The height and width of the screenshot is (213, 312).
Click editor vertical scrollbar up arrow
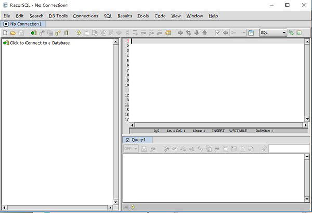click(x=307, y=42)
